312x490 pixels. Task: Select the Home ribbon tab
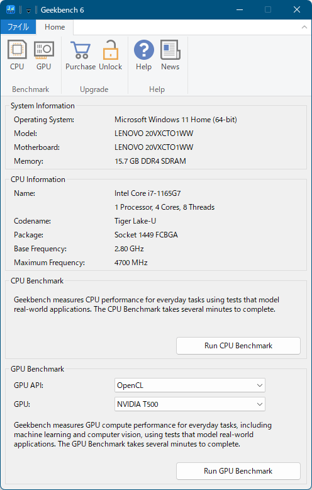[55, 27]
